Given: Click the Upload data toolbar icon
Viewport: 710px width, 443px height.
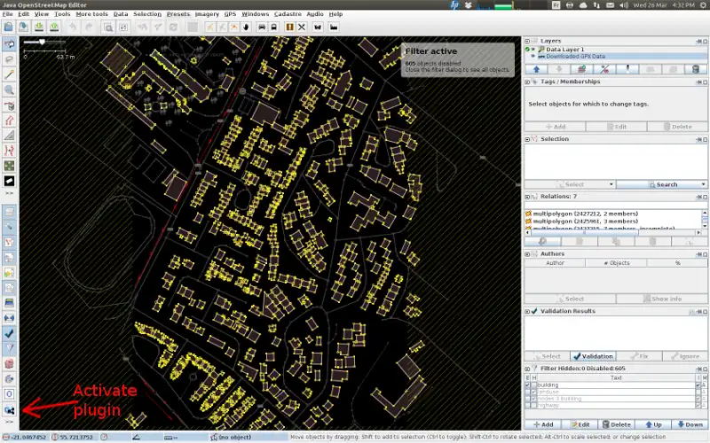Looking at the screenshot, I should (54, 27).
